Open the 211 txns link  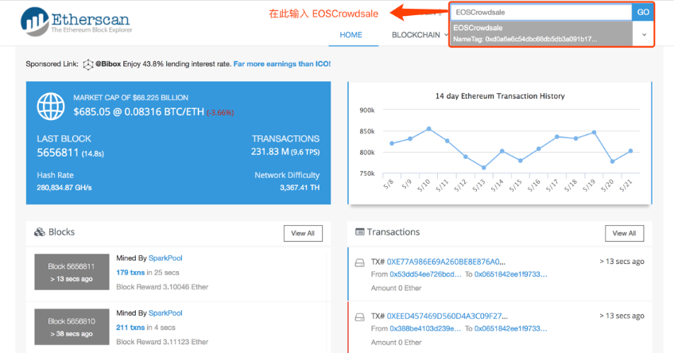pos(130,327)
